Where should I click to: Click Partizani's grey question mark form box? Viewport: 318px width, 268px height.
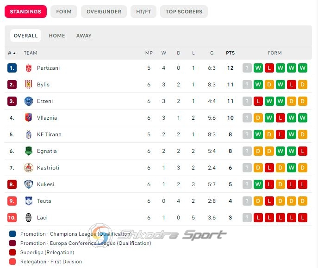click(x=247, y=68)
